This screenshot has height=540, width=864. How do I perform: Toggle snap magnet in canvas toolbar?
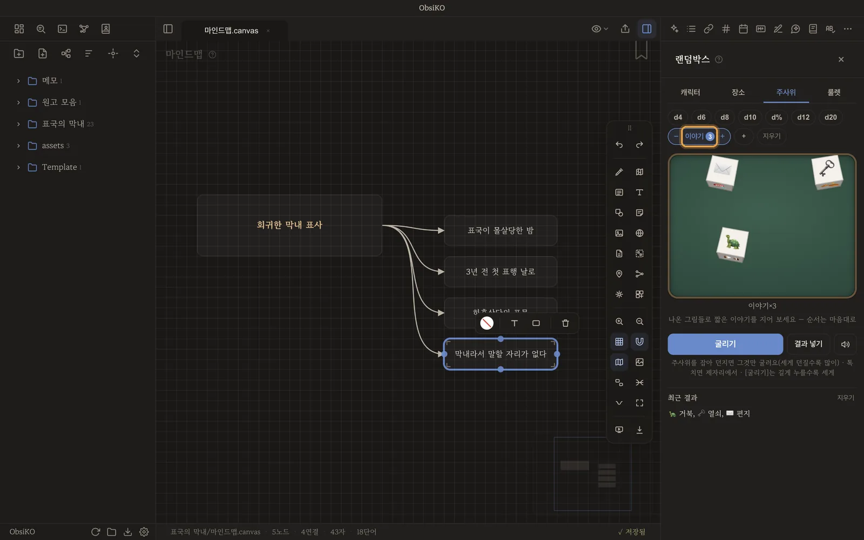[639, 341]
